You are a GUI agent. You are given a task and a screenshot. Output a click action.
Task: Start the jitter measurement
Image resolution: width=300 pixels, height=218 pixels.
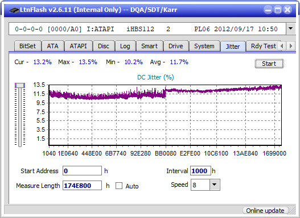pos(269,64)
